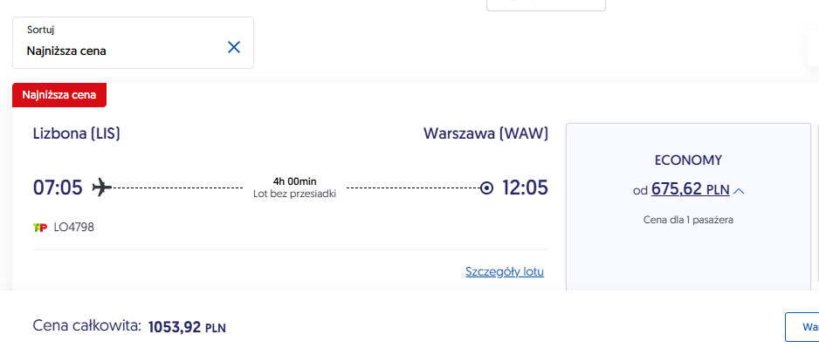Click the Cena dla 1 pasażera text
The width and height of the screenshot is (819, 348).
pyautogui.click(x=688, y=220)
